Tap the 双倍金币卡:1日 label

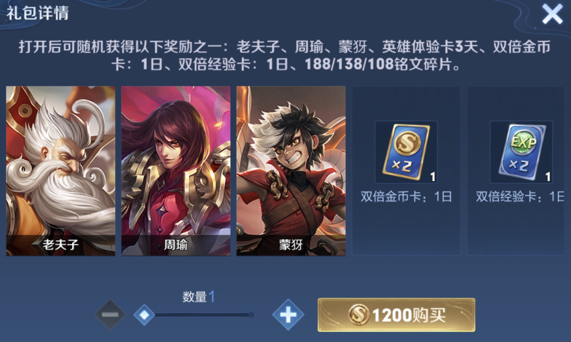point(406,197)
